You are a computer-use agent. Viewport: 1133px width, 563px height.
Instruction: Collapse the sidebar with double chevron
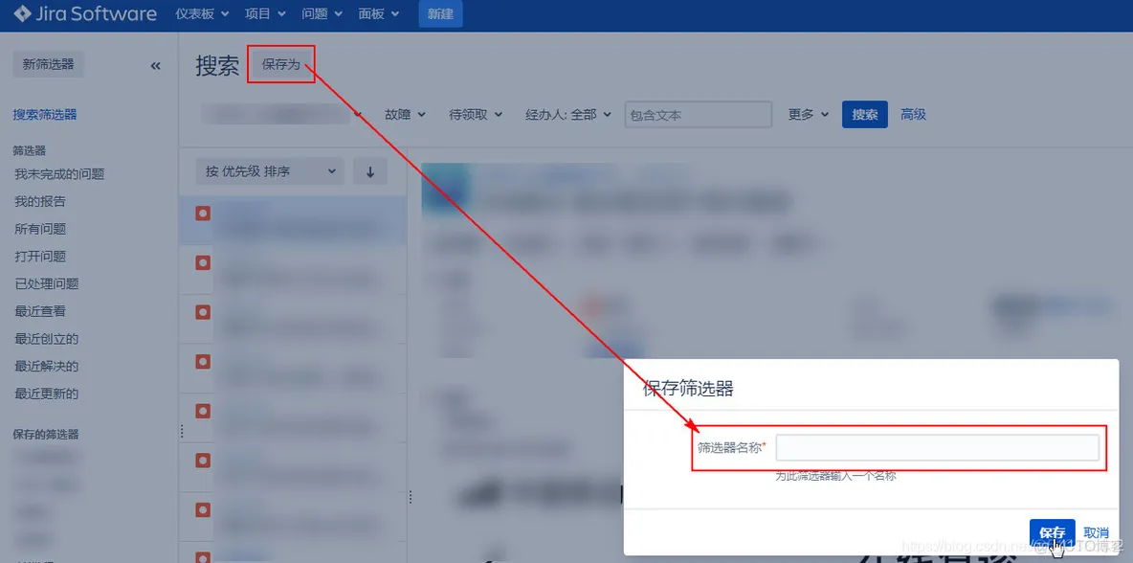click(x=155, y=66)
